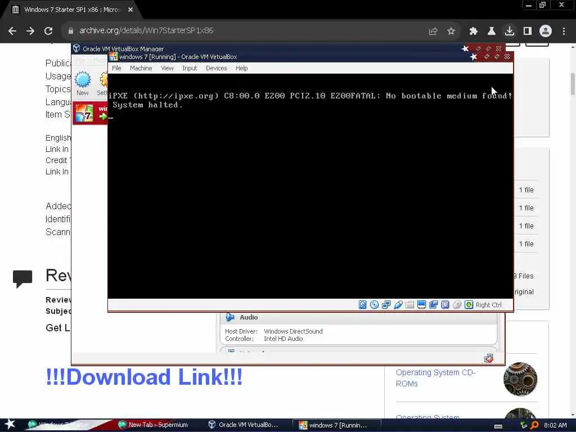Click the recording indicator icon
Image resolution: width=576 pixels, height=432 pixels.
point(434,305)
